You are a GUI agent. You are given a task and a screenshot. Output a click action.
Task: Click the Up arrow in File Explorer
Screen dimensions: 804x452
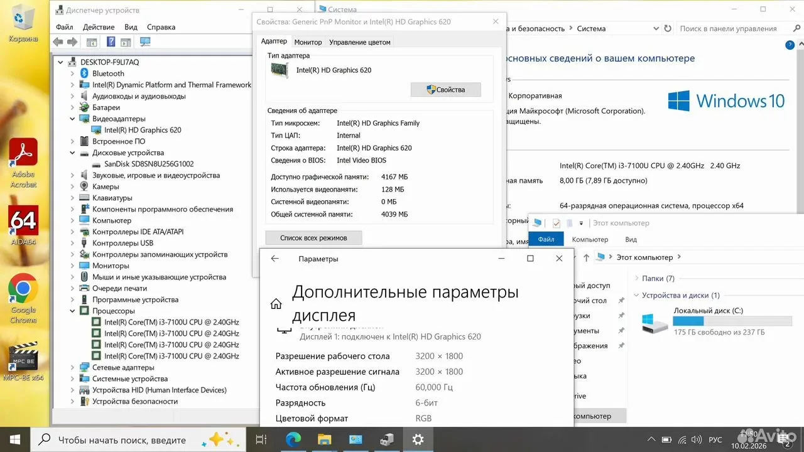click(x=586, y=257)
